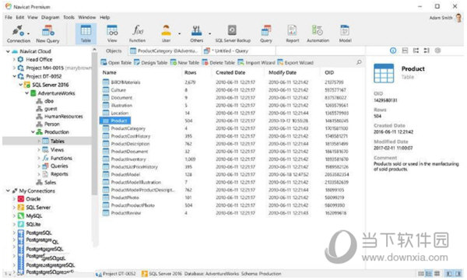Click the Design Table button
Image resolution: width=467 pixels, height=280 pixels.
151,62
